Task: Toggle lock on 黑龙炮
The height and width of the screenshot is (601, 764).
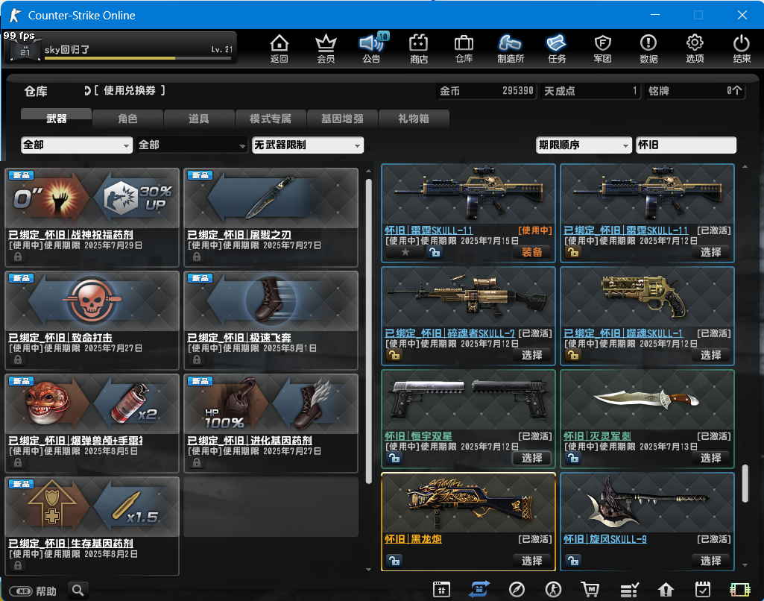Action: tap(394, 561)
